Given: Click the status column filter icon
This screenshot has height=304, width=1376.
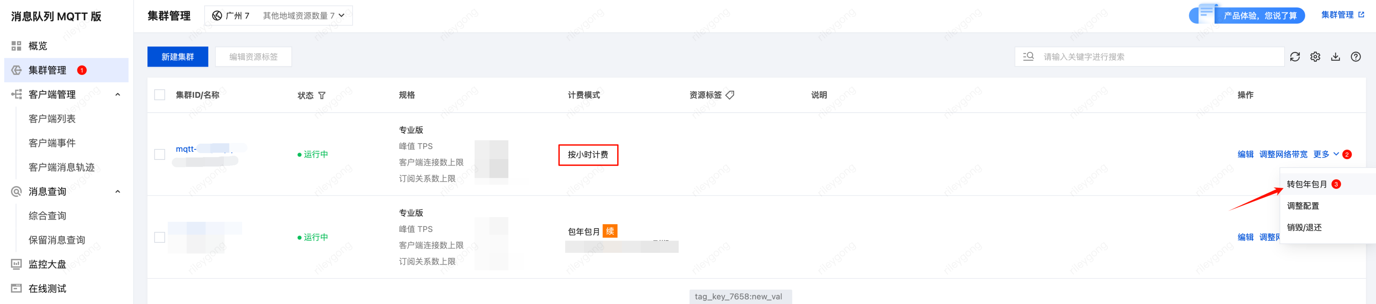Looking at the screenshot, I should (x=322, y=95).
